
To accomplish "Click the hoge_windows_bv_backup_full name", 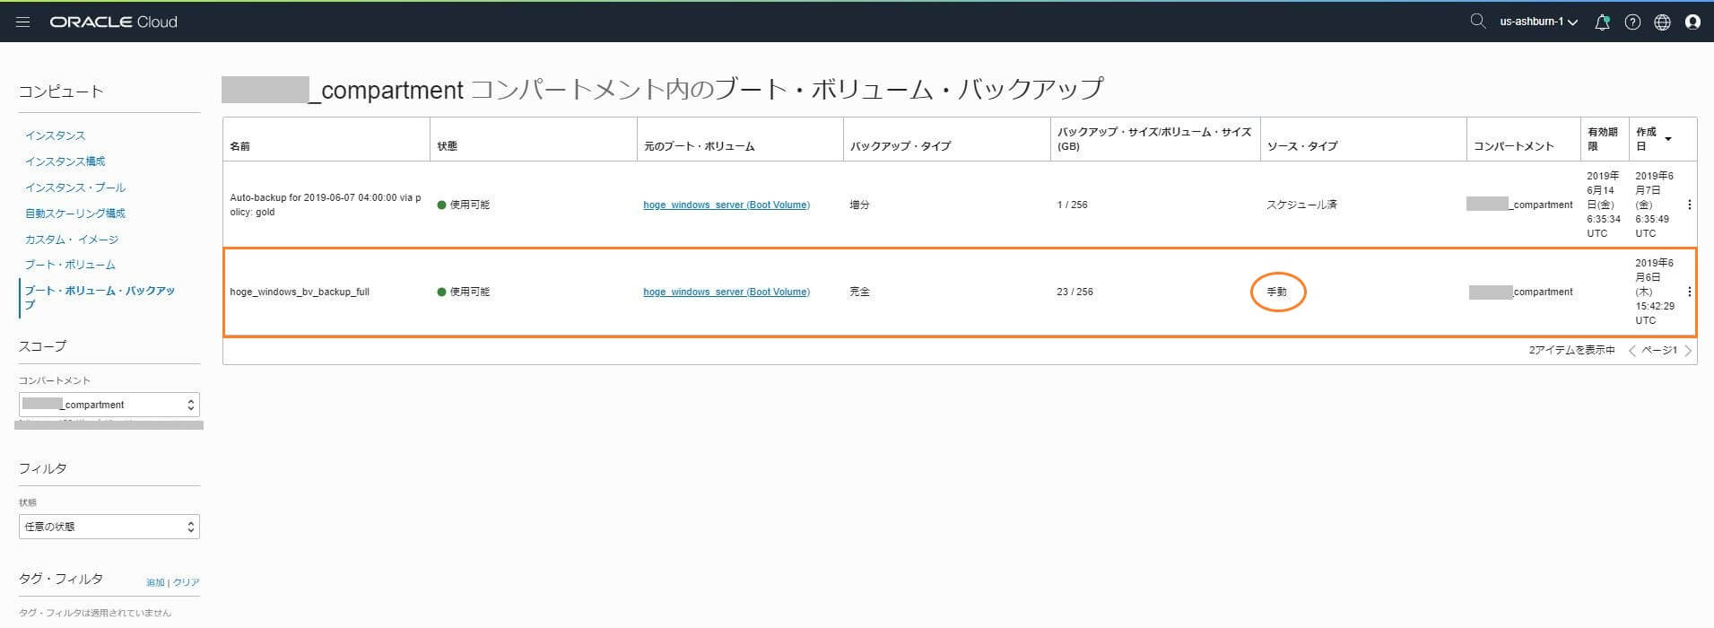I will point(300,292).
